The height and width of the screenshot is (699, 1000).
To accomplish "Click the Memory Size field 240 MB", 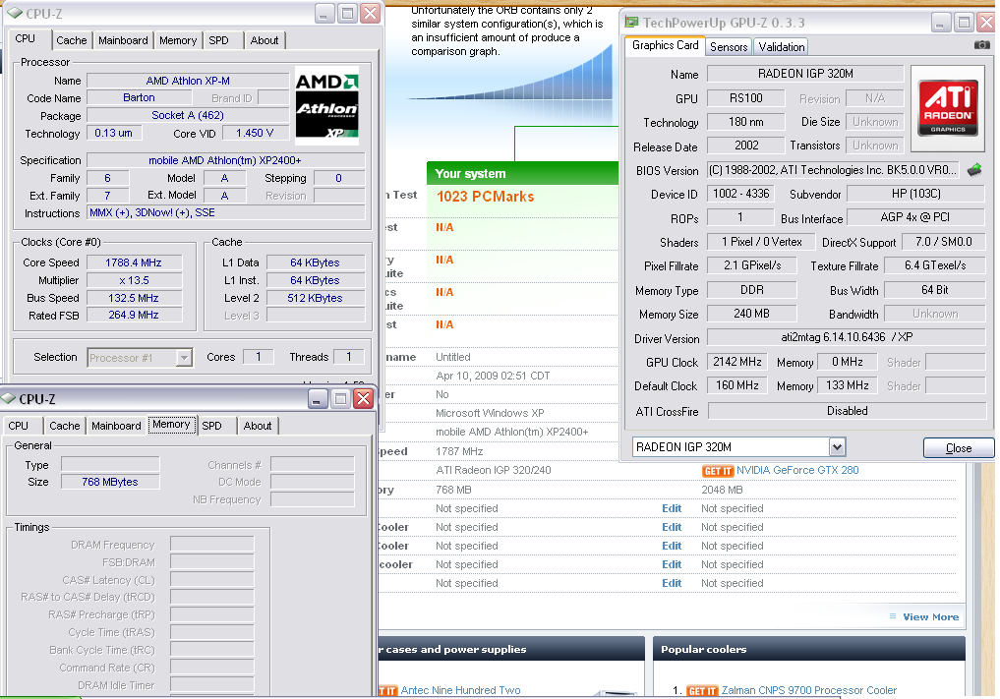I will tap(751, 314).
